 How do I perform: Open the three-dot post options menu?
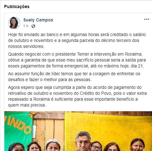tap(147, 19)
